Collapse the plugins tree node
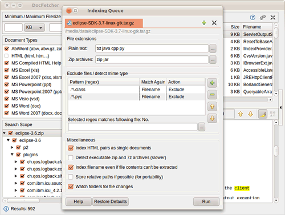This screenshot has width=285, height=215. (12, 155)
